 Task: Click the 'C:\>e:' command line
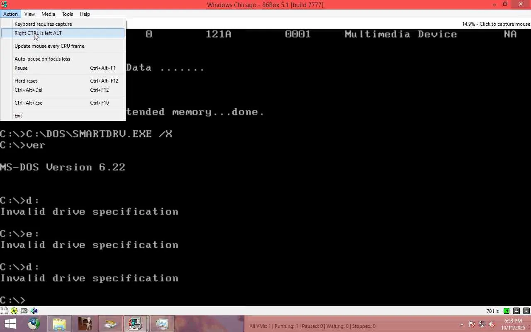pos(19,234)
